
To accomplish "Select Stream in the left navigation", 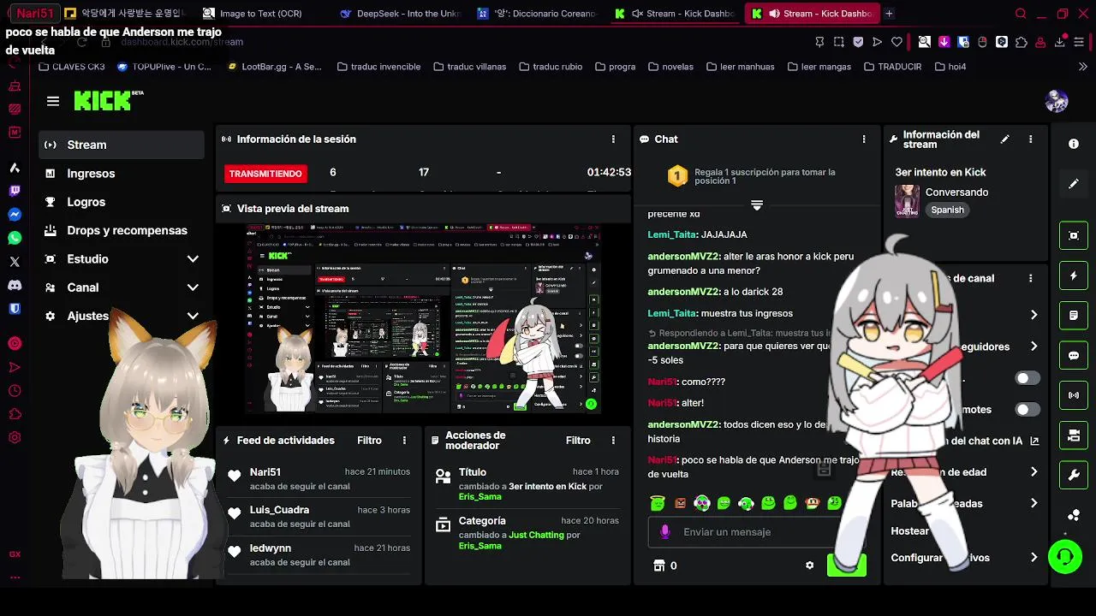I will pos(122,145).
